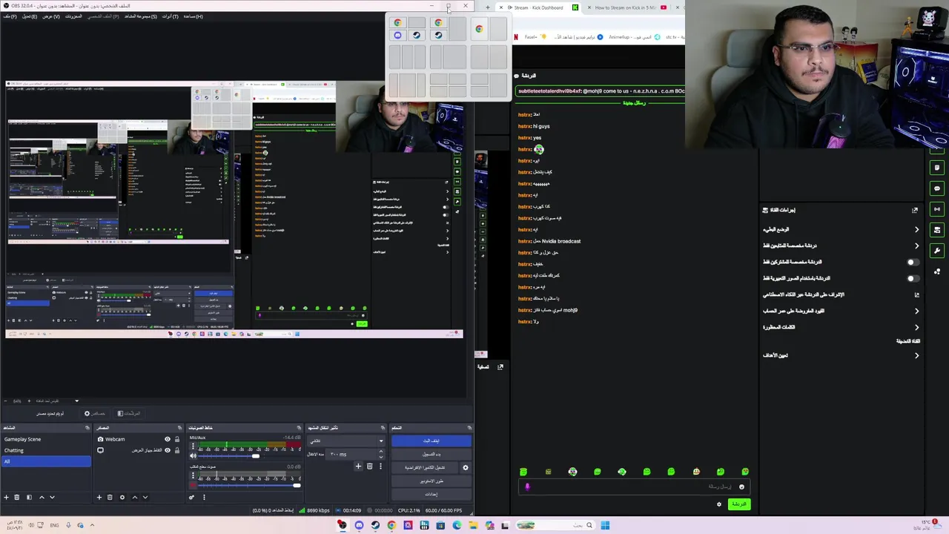The image size is (949, 534).
Task: Open transition properties three-dot menu
Action: click(380, 467)
